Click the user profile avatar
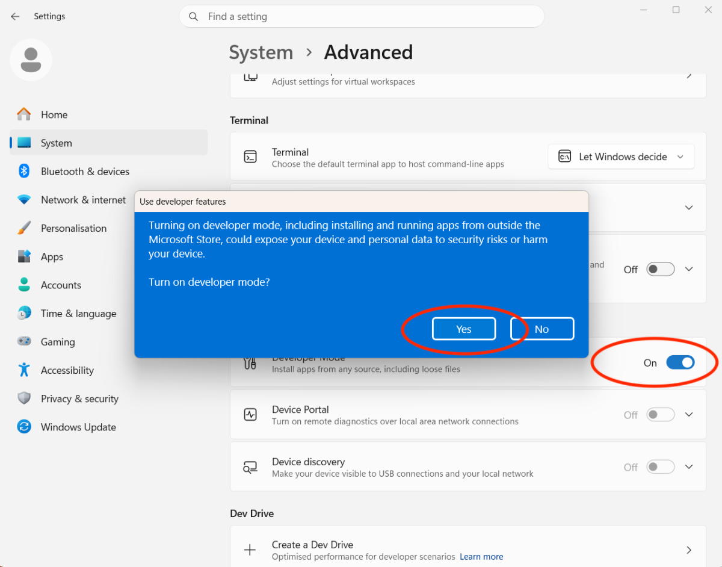The height and width of the screenshot is (567, 722). pos(31,60)
